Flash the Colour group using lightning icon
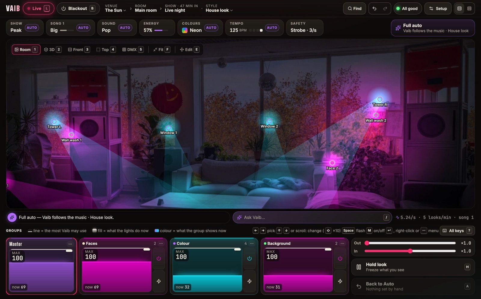The height and width of the screenshot is (299, 481). pos(250,281)
